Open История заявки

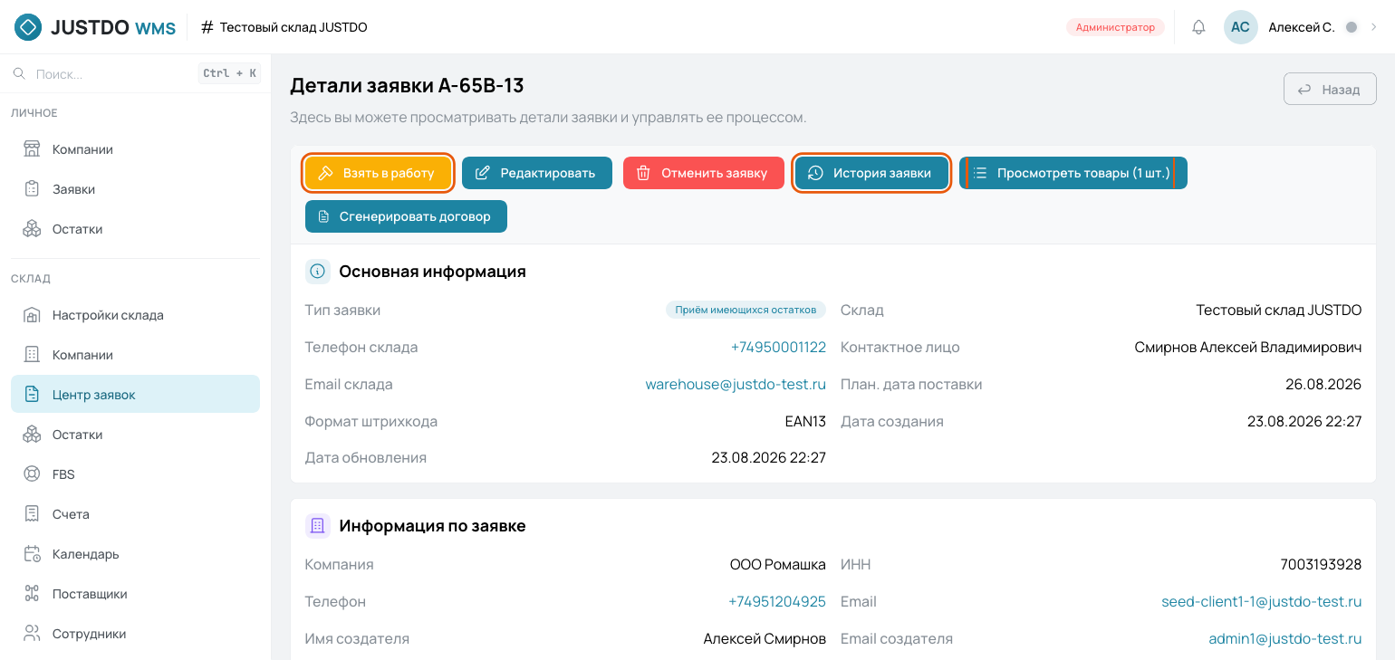[871, 173]
